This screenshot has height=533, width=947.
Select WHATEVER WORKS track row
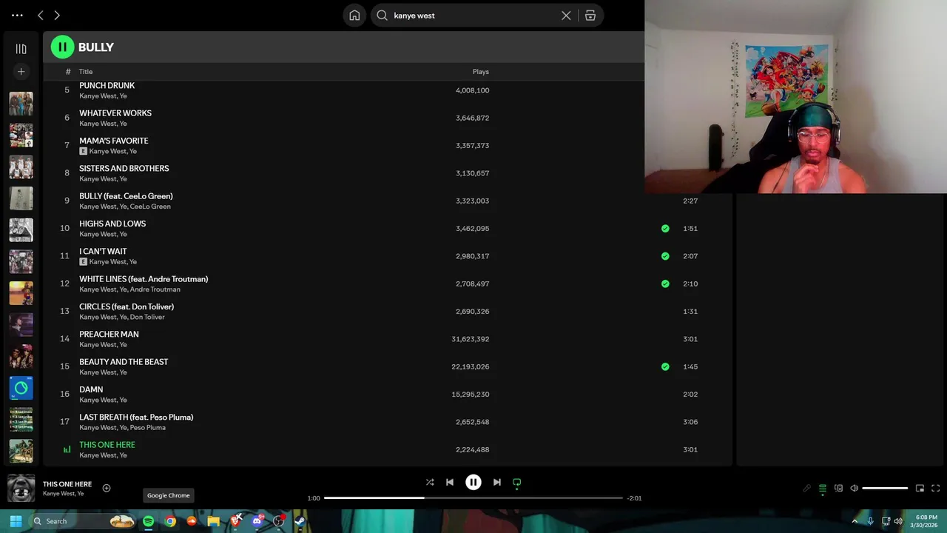click(388, 118)
